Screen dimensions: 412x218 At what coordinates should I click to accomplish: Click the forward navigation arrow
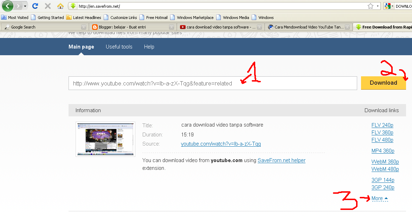click(x=18, y=6)
